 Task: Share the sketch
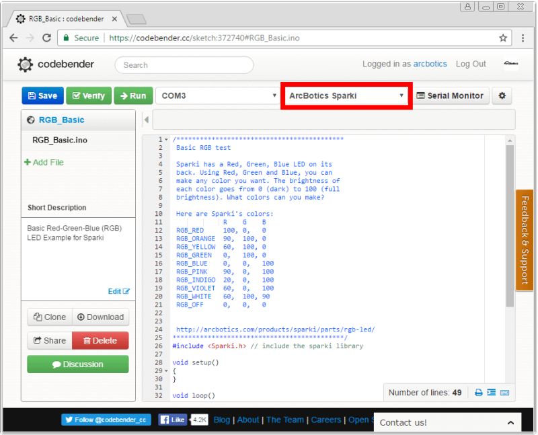click(x=50, y=341)
